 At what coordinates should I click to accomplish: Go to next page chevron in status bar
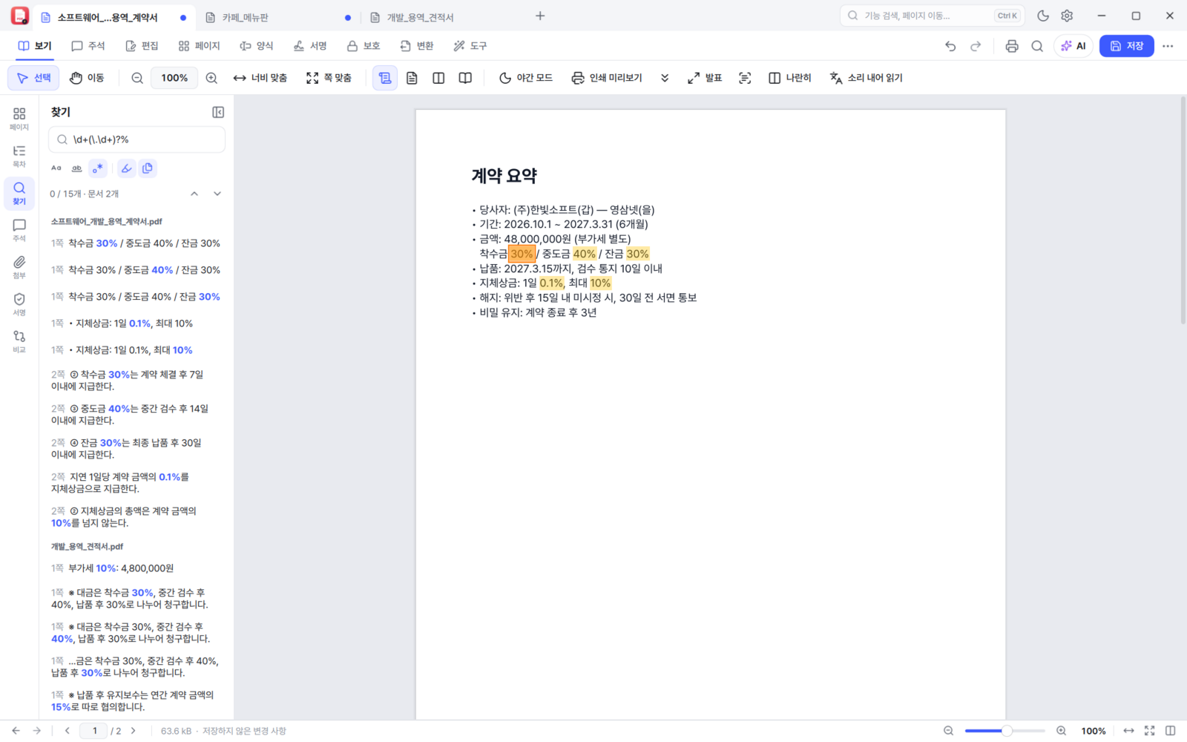point(134,731)
